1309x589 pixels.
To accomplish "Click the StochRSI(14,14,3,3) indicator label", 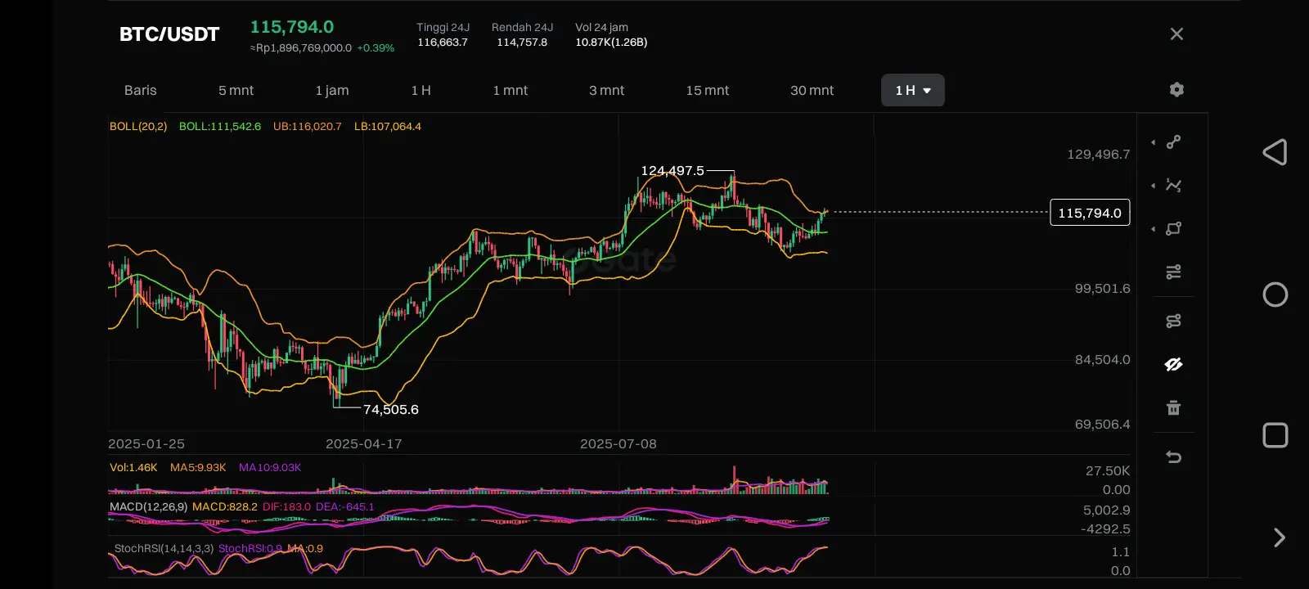I will (x=164, y=549).
